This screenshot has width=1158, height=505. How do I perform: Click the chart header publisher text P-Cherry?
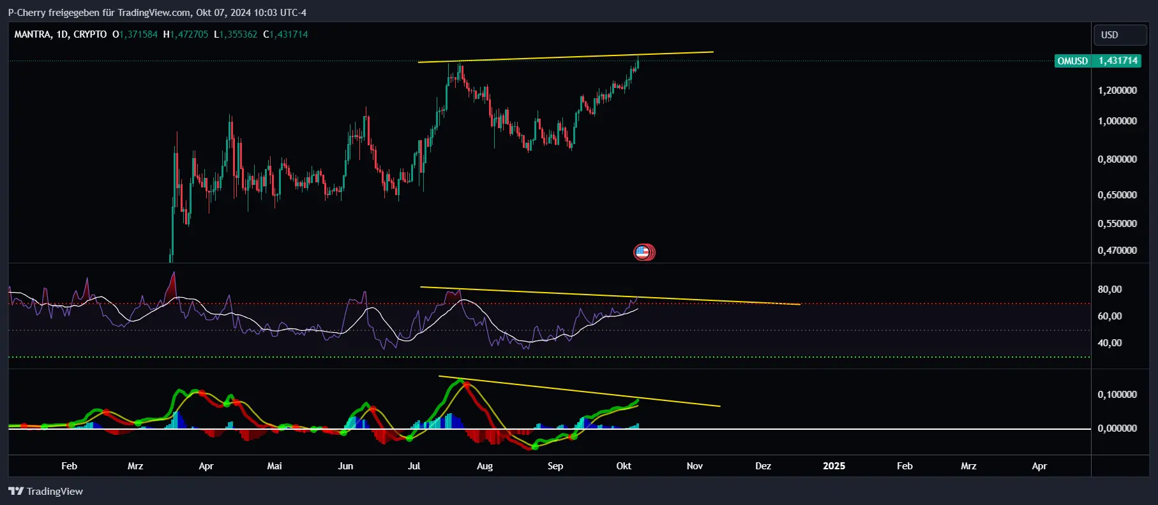[27, 13]
